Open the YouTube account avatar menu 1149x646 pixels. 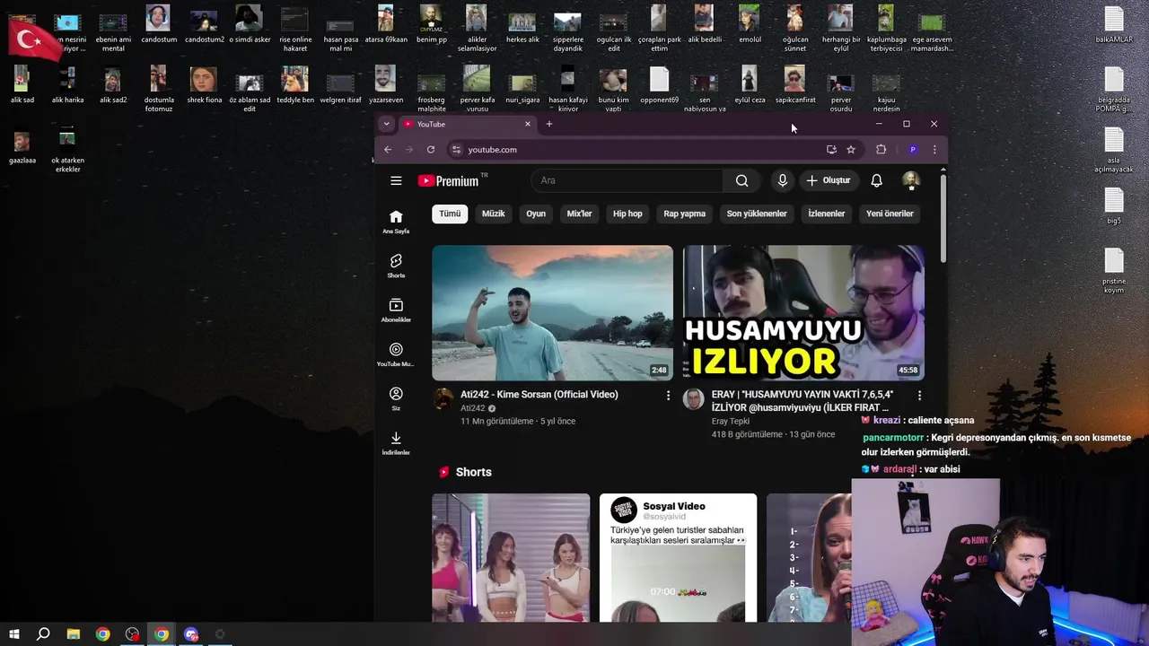pyautogui.click(x=911, y=180)
